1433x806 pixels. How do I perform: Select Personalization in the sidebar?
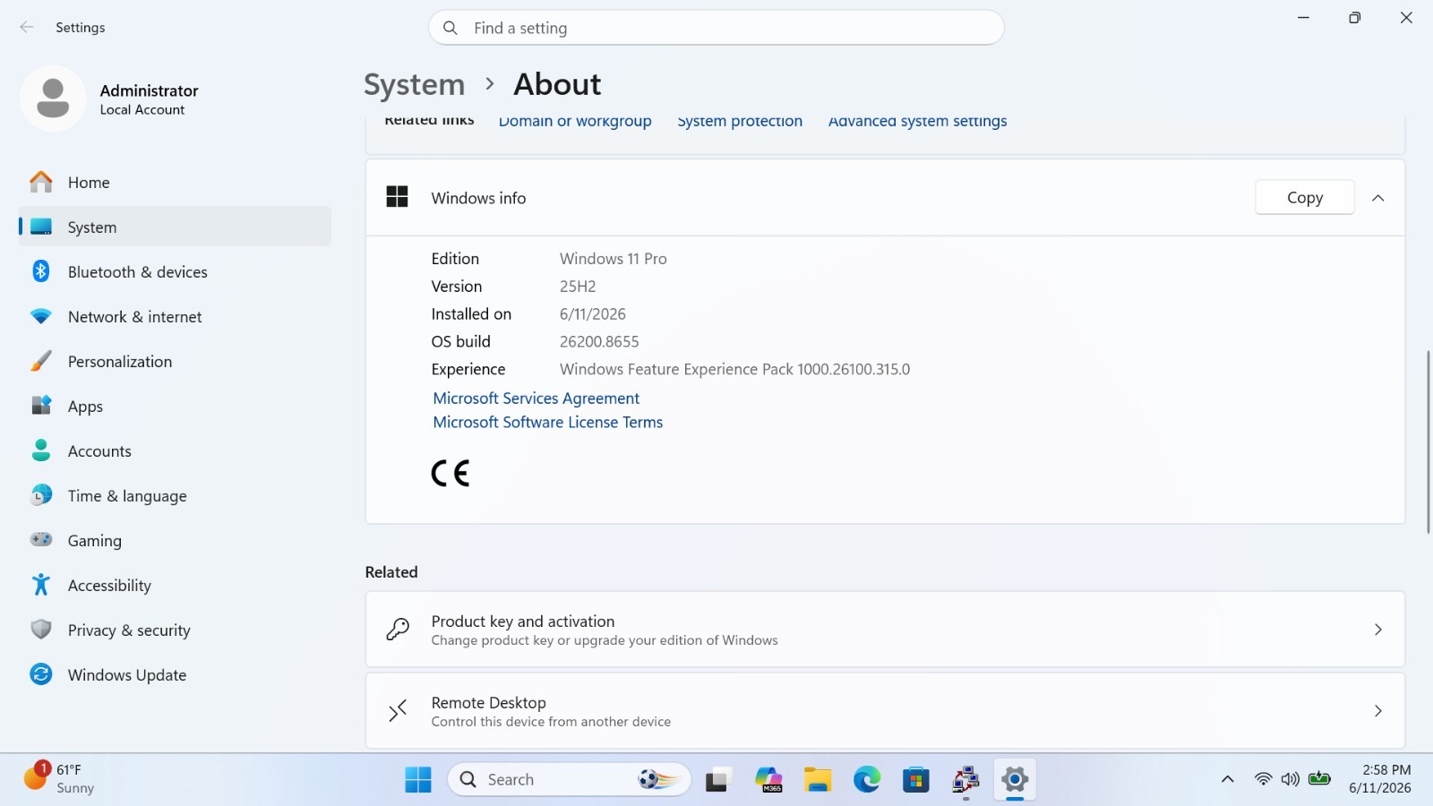[x=175, y=361]
